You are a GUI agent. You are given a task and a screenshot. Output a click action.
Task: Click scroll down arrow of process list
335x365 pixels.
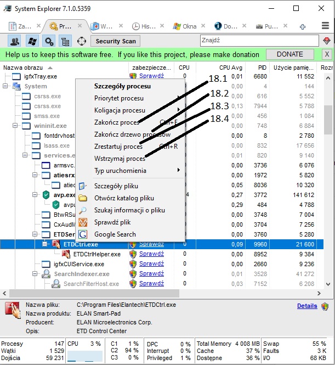pyautogui.click(x=328, y=284)
